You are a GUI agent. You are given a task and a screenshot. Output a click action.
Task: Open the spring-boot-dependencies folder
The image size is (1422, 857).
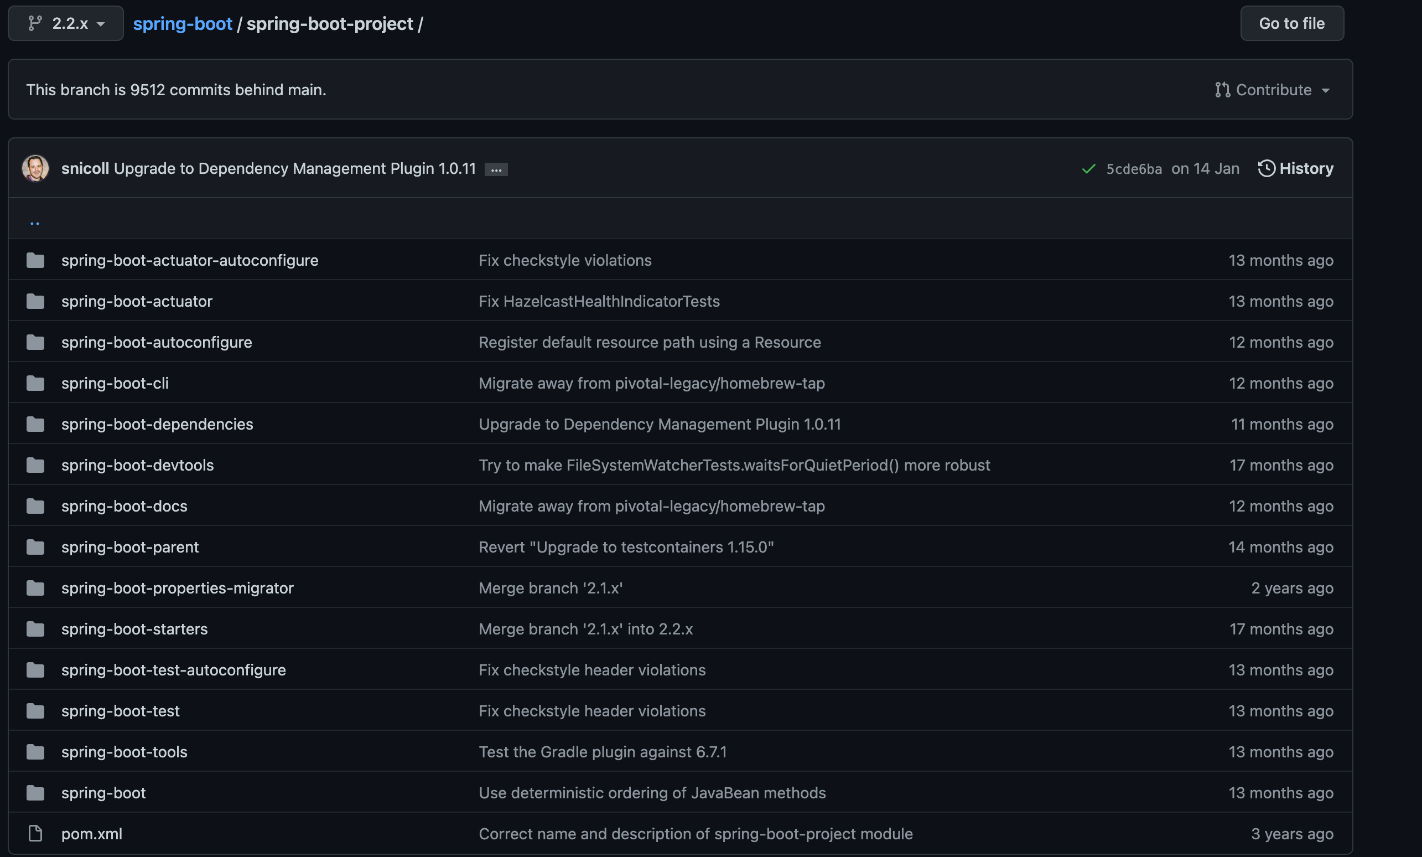[157, 424]
